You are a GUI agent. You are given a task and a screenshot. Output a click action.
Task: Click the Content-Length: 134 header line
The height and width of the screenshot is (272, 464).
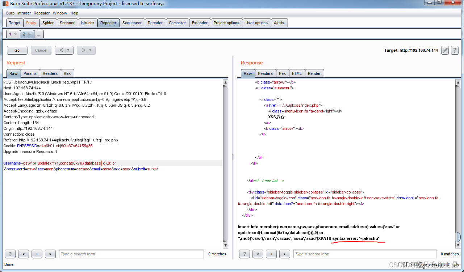pos(21,123)
